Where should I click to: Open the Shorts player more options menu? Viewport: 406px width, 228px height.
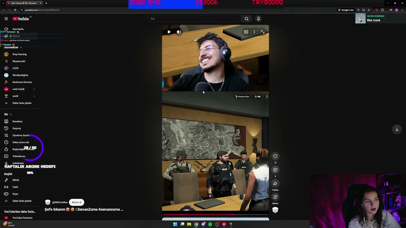coord(254,32)
